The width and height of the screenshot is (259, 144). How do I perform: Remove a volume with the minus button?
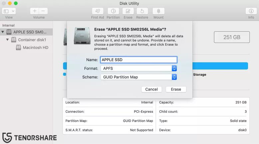[43, 11]
